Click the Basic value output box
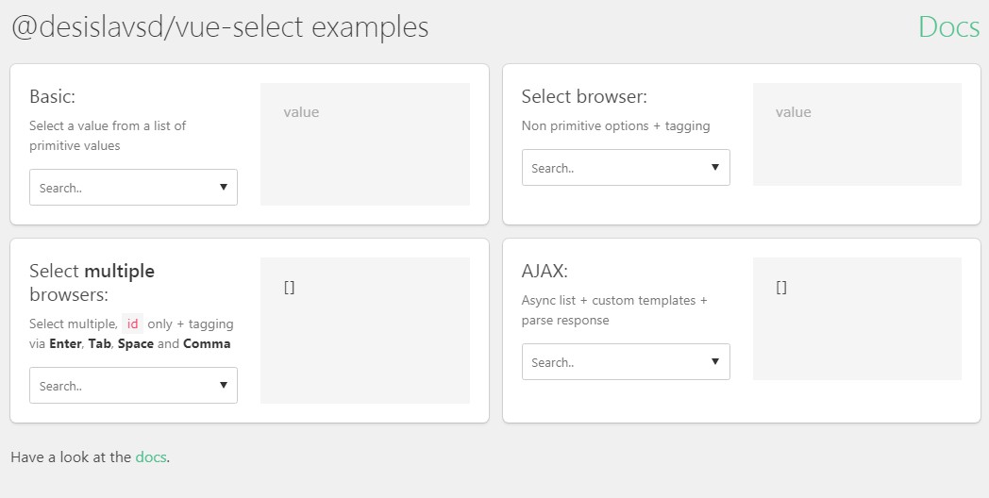The height and width of the screenshot is (498, 989). click(364, 144)
